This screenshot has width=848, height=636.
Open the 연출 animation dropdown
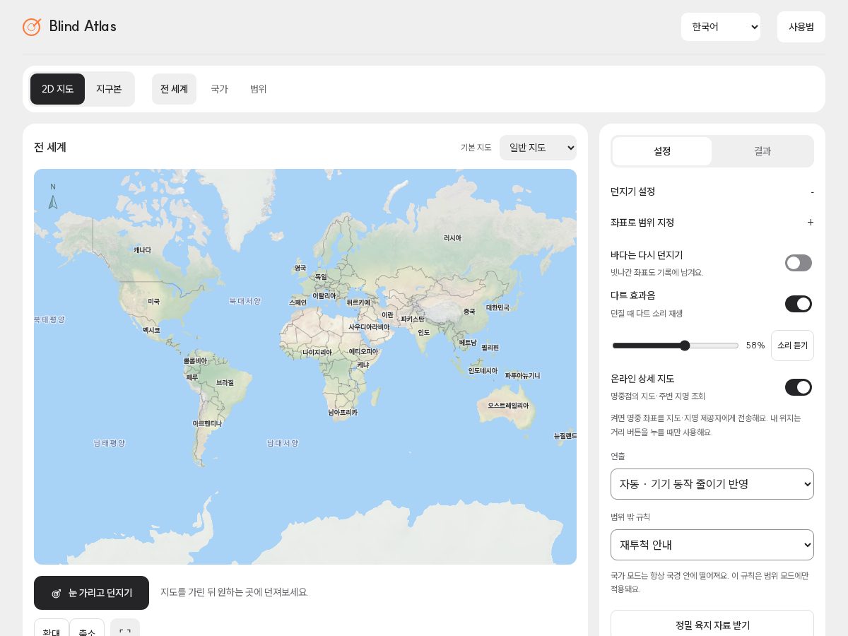pyautogui.click(x=712, y=484)
